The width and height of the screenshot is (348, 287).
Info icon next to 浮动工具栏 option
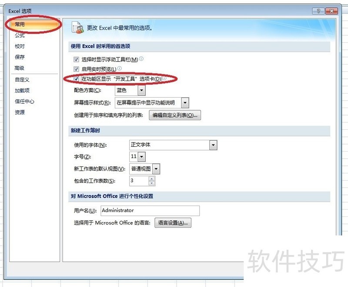(x=141, y=59)
